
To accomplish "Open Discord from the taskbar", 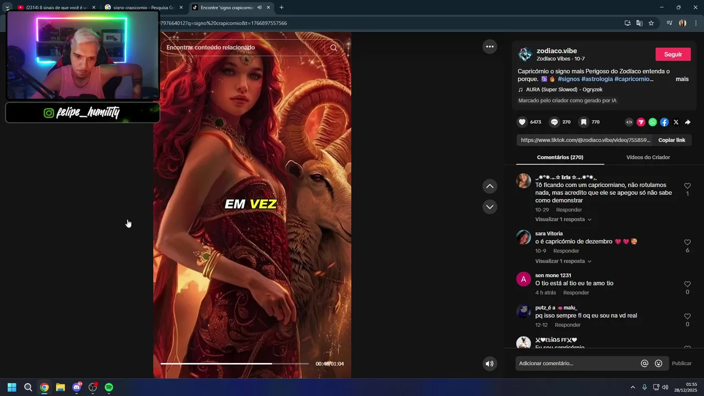I will [x=76, y=387].
